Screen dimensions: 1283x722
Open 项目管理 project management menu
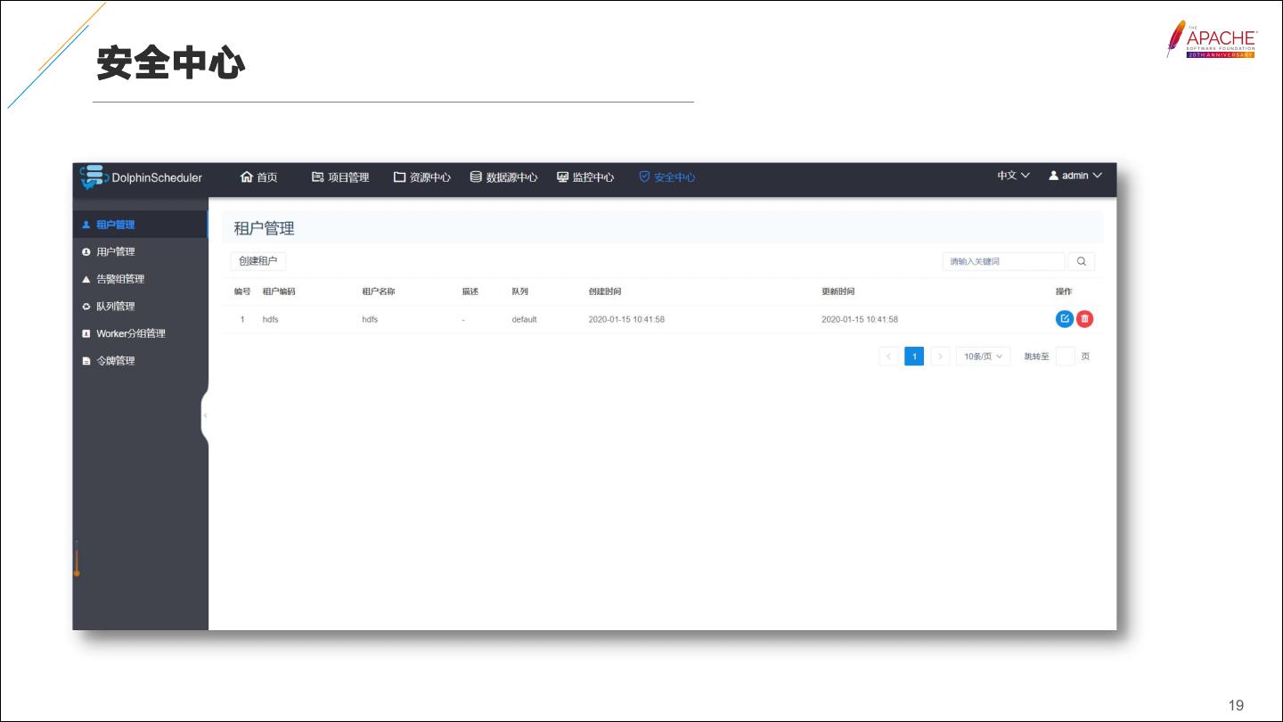point(340,177)
